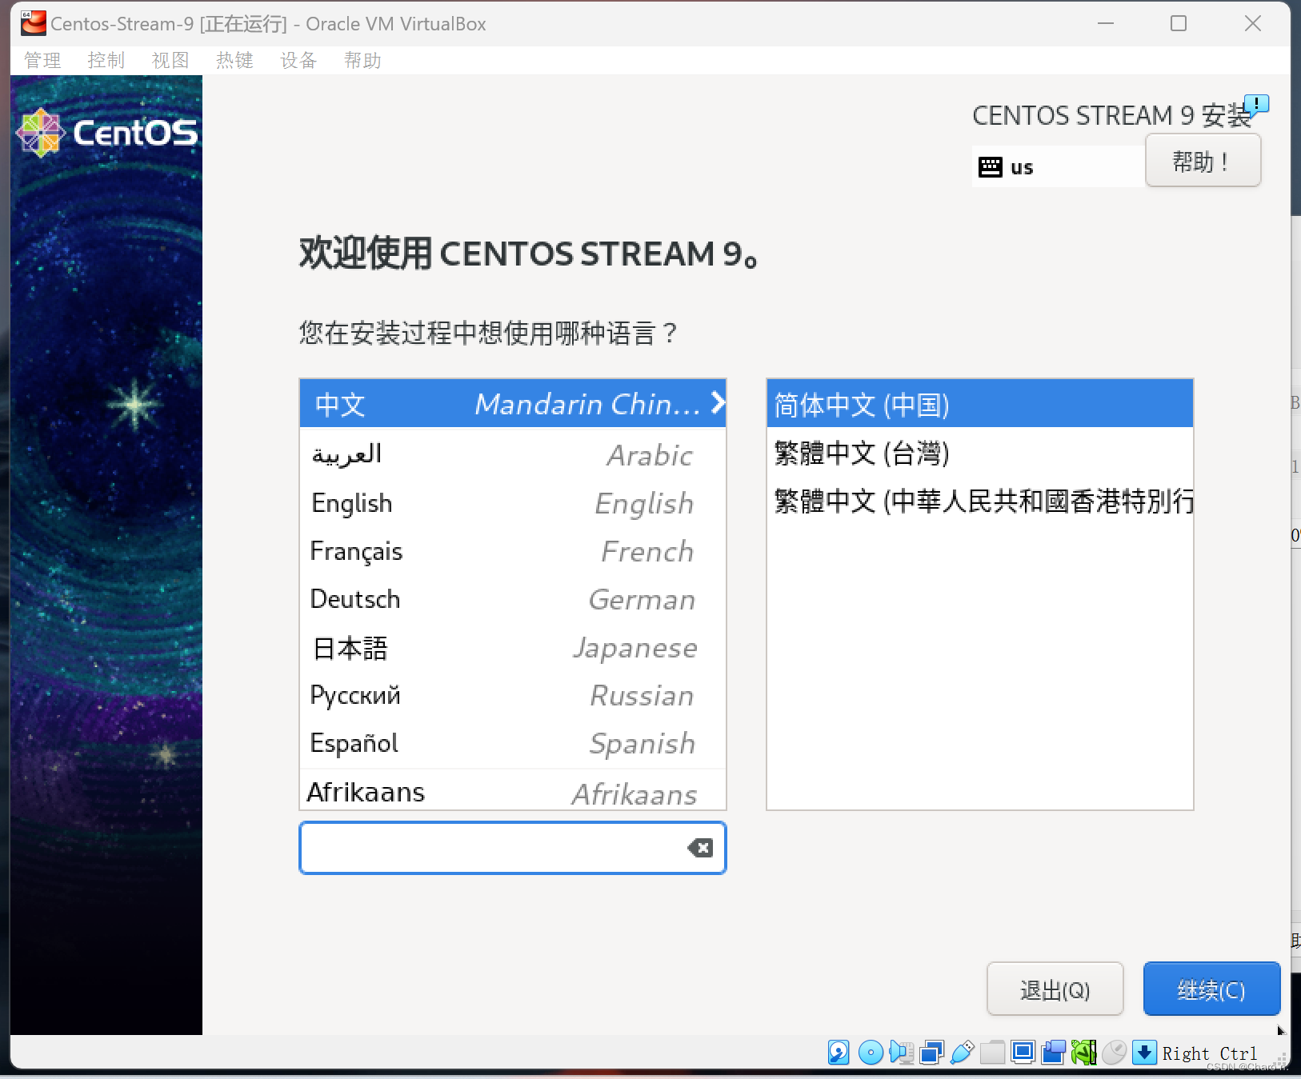The image size is (1301, 1079).
Task: Select 日本語 Japanese language row
Action: [513, 647]
